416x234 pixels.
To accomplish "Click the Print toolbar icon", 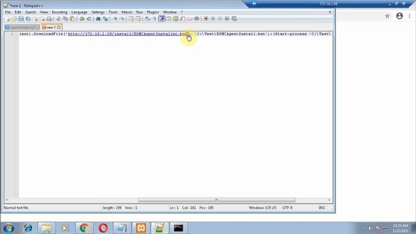I will pyautogui.click(x=49, y=19).
